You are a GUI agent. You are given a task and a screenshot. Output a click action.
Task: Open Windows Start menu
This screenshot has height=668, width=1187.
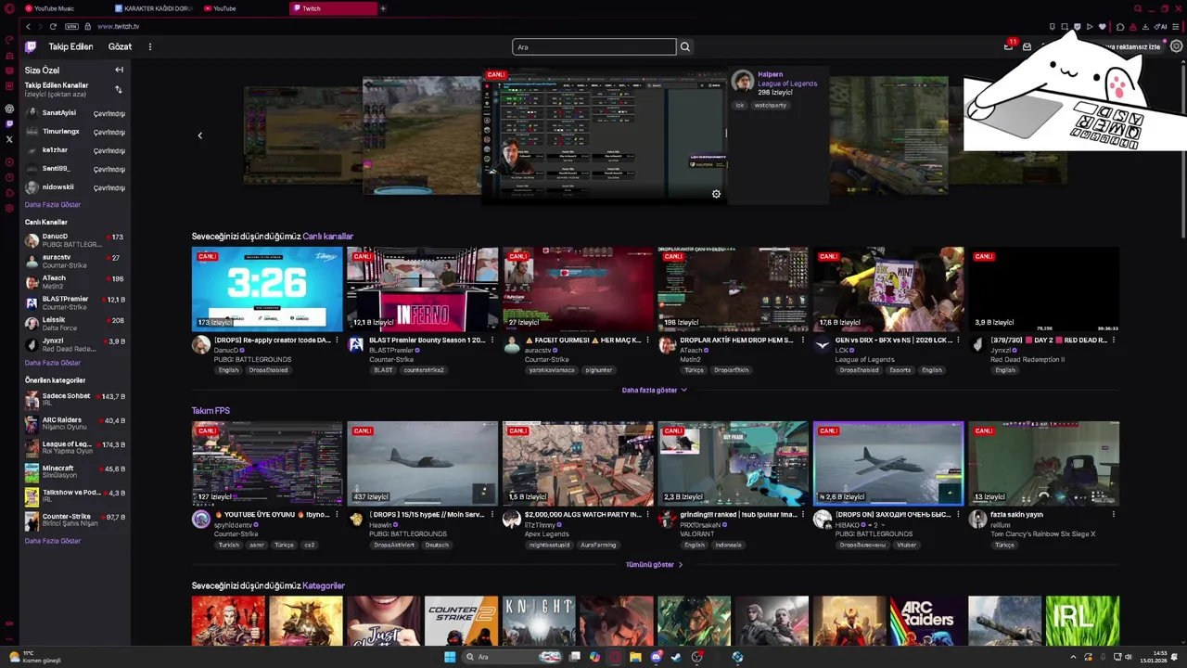pos(450,657)
